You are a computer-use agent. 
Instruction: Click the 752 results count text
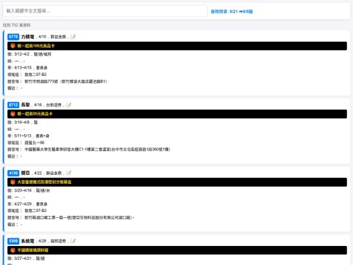(x=16, y=26)
